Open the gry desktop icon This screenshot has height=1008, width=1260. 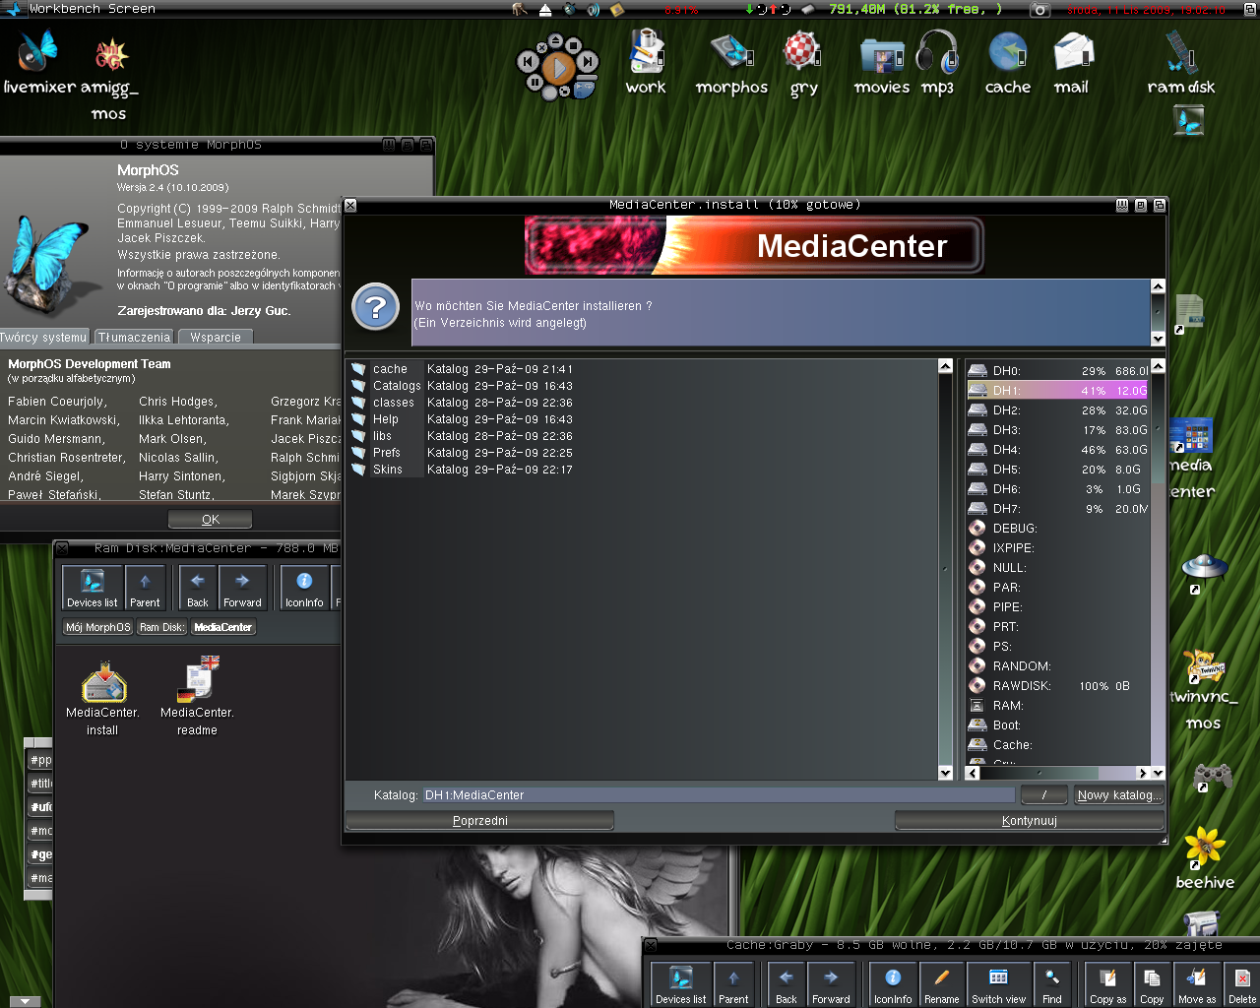tap(804, 63)
